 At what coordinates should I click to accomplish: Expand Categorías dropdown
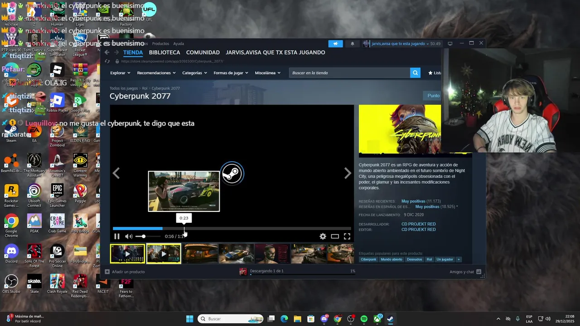tap(194, 73)
